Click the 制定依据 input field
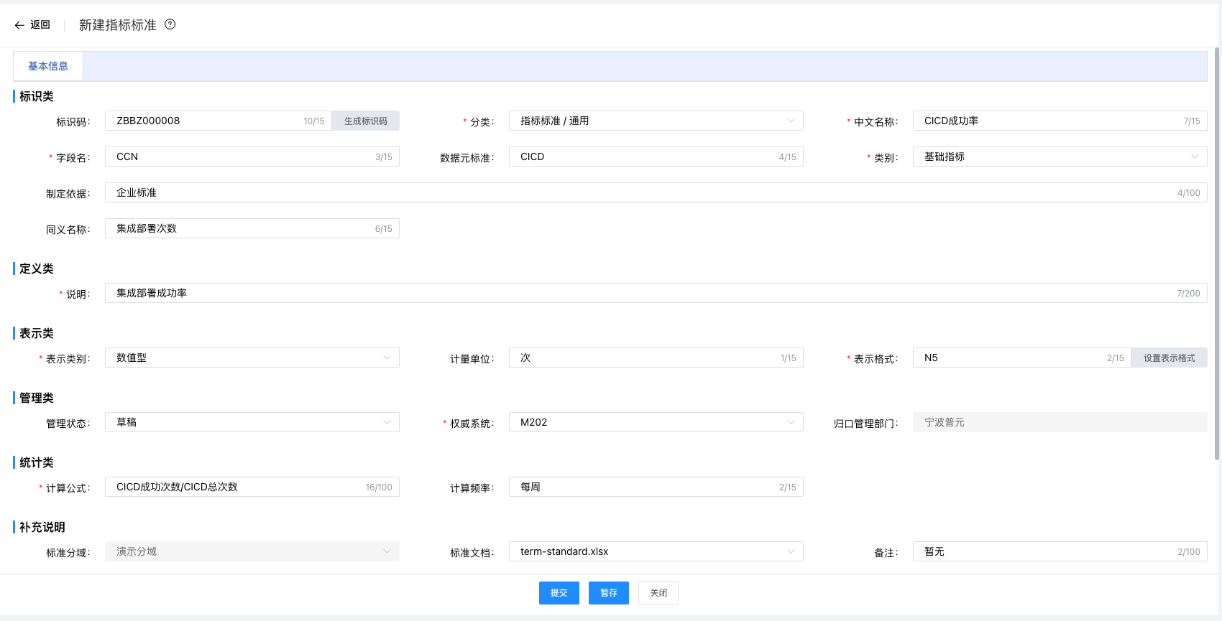The width and height of the screenshot is (1222, 621). coord(640,192)
